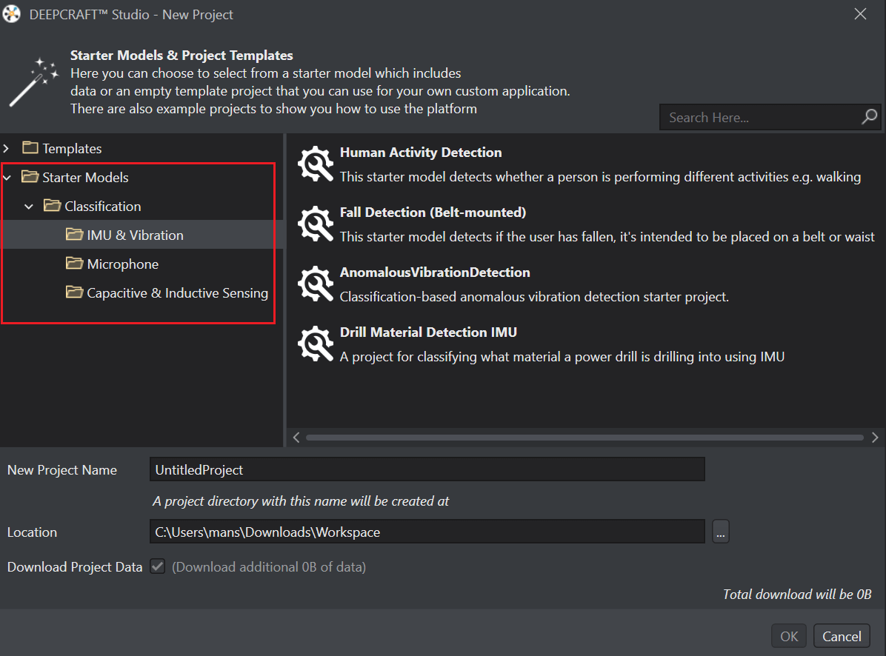
Task: Click the AnomalousVibrationDetection gear icon
Action: (315, 284)
